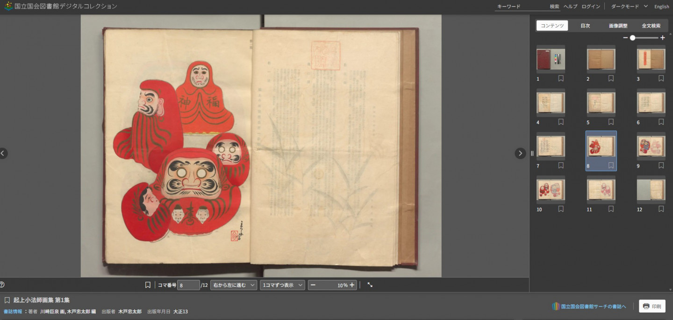Click the fullscreen expand icon
Viewport: 673px width, 320px height.
pos(370,285)
